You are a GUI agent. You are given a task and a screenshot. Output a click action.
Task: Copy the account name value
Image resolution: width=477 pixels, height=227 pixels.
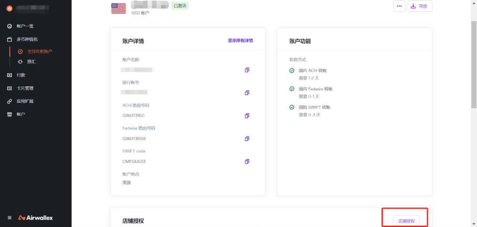coord(247,70)
